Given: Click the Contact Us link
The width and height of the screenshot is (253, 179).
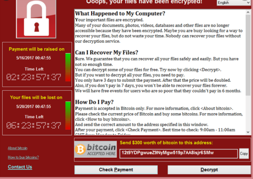Looking at the screenshot, I should (x=20, y=167).
